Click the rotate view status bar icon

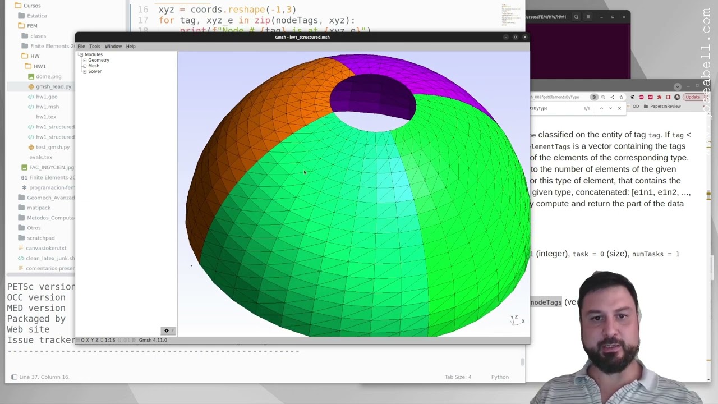pyautogui.click(x=102, y=340)
